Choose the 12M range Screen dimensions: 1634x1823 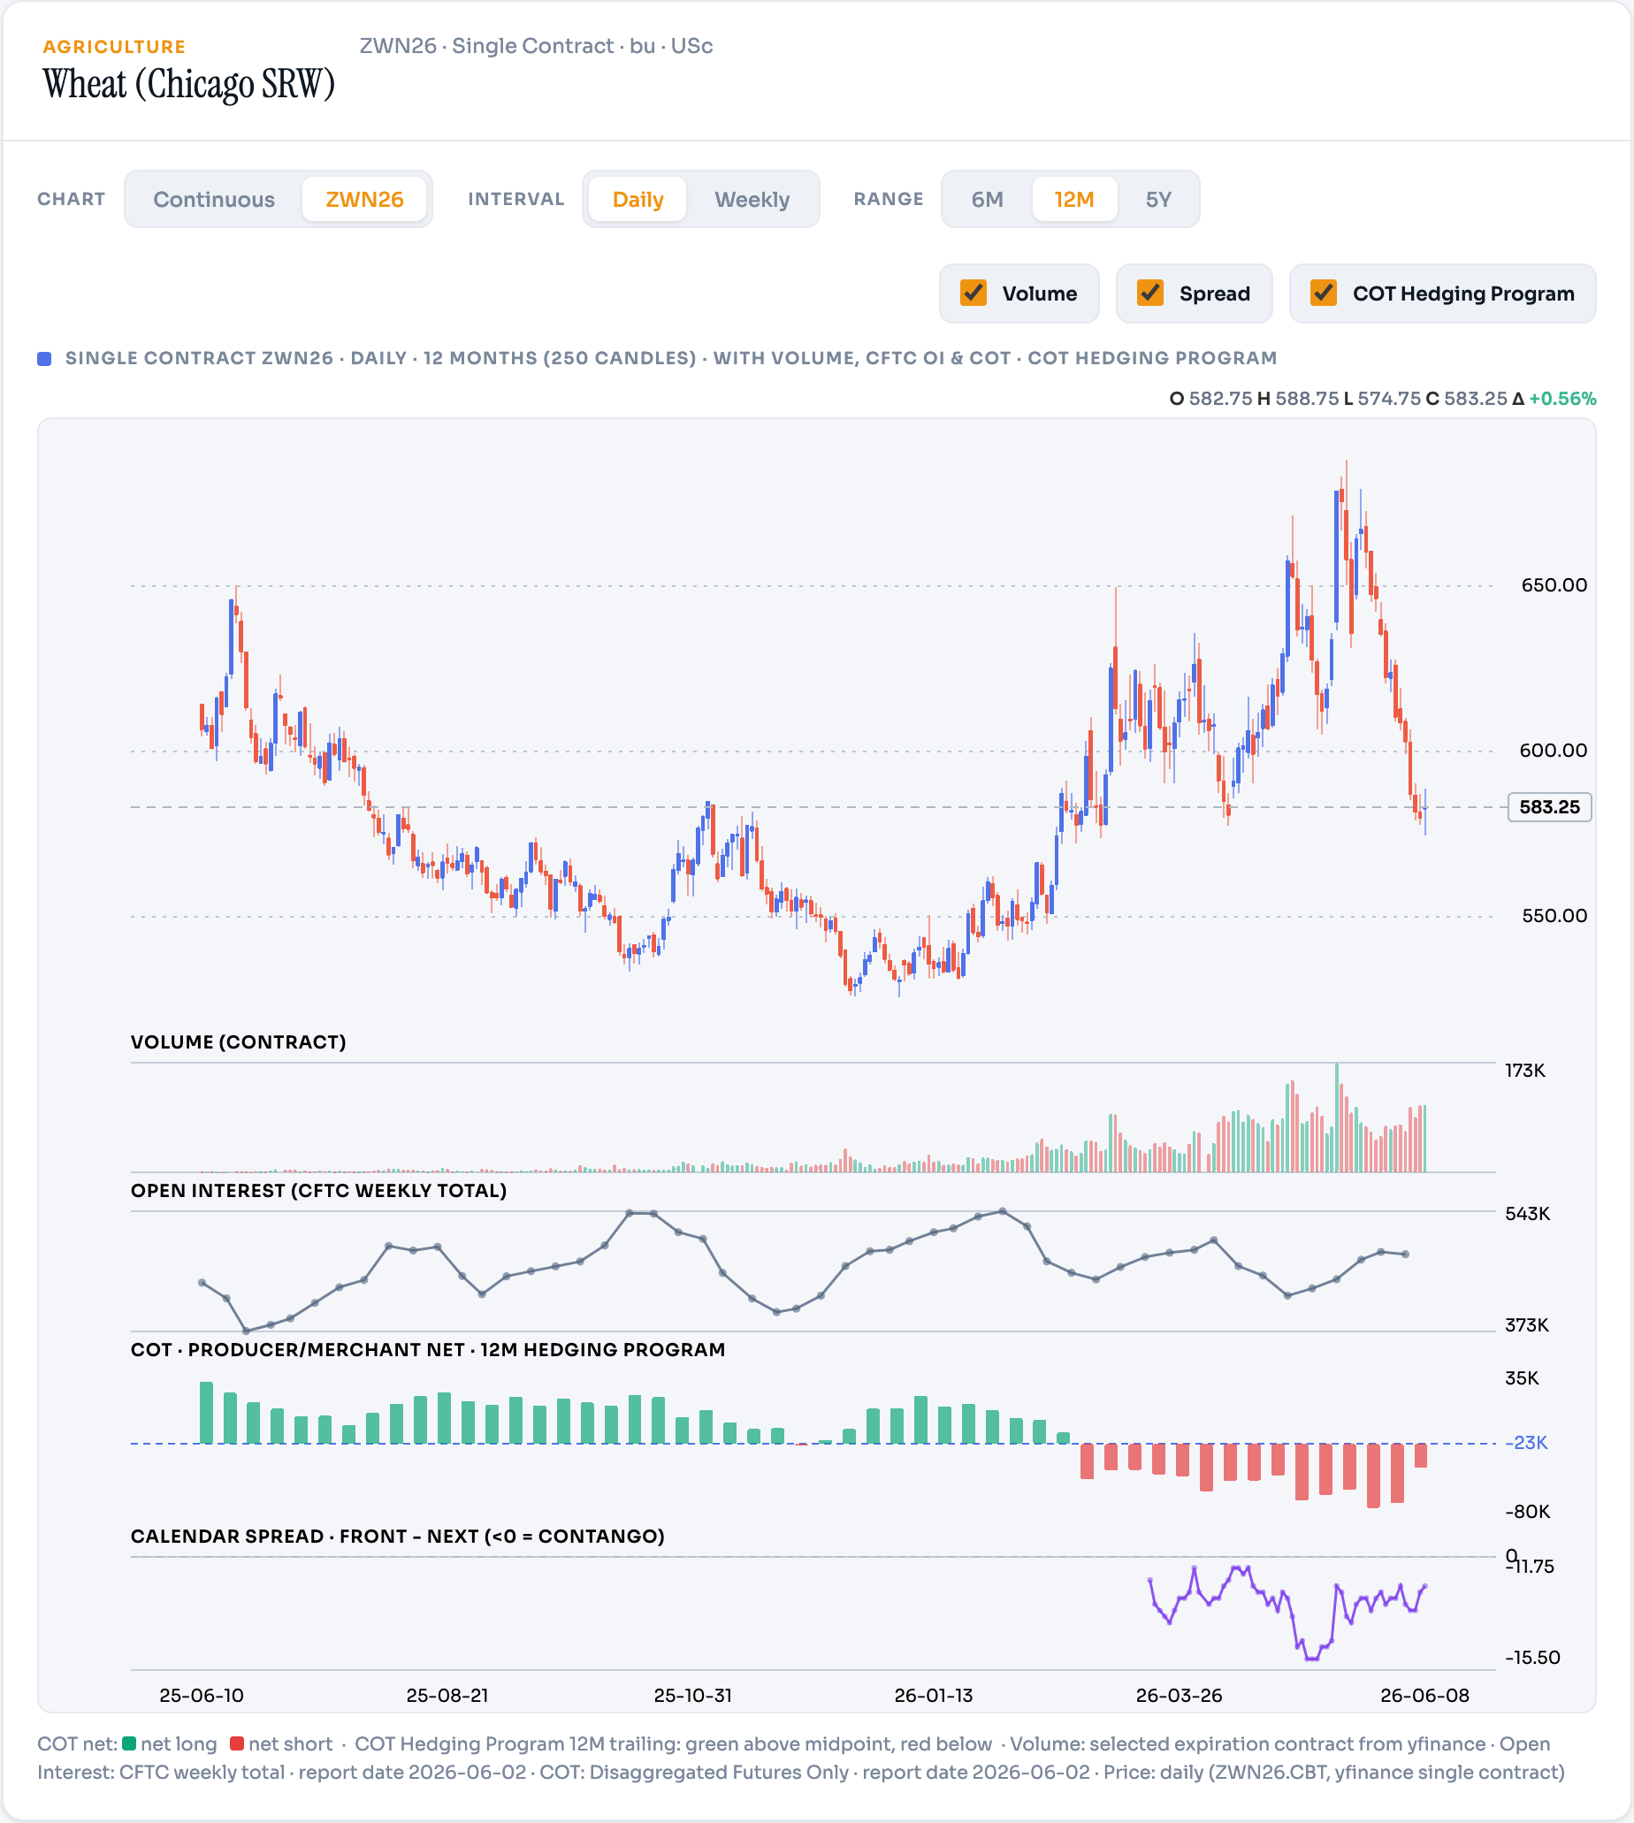[1073, 199]
